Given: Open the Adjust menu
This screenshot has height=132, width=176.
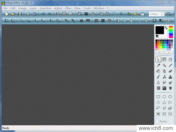Looking at the screenshot, I should (x=58, y=8).
